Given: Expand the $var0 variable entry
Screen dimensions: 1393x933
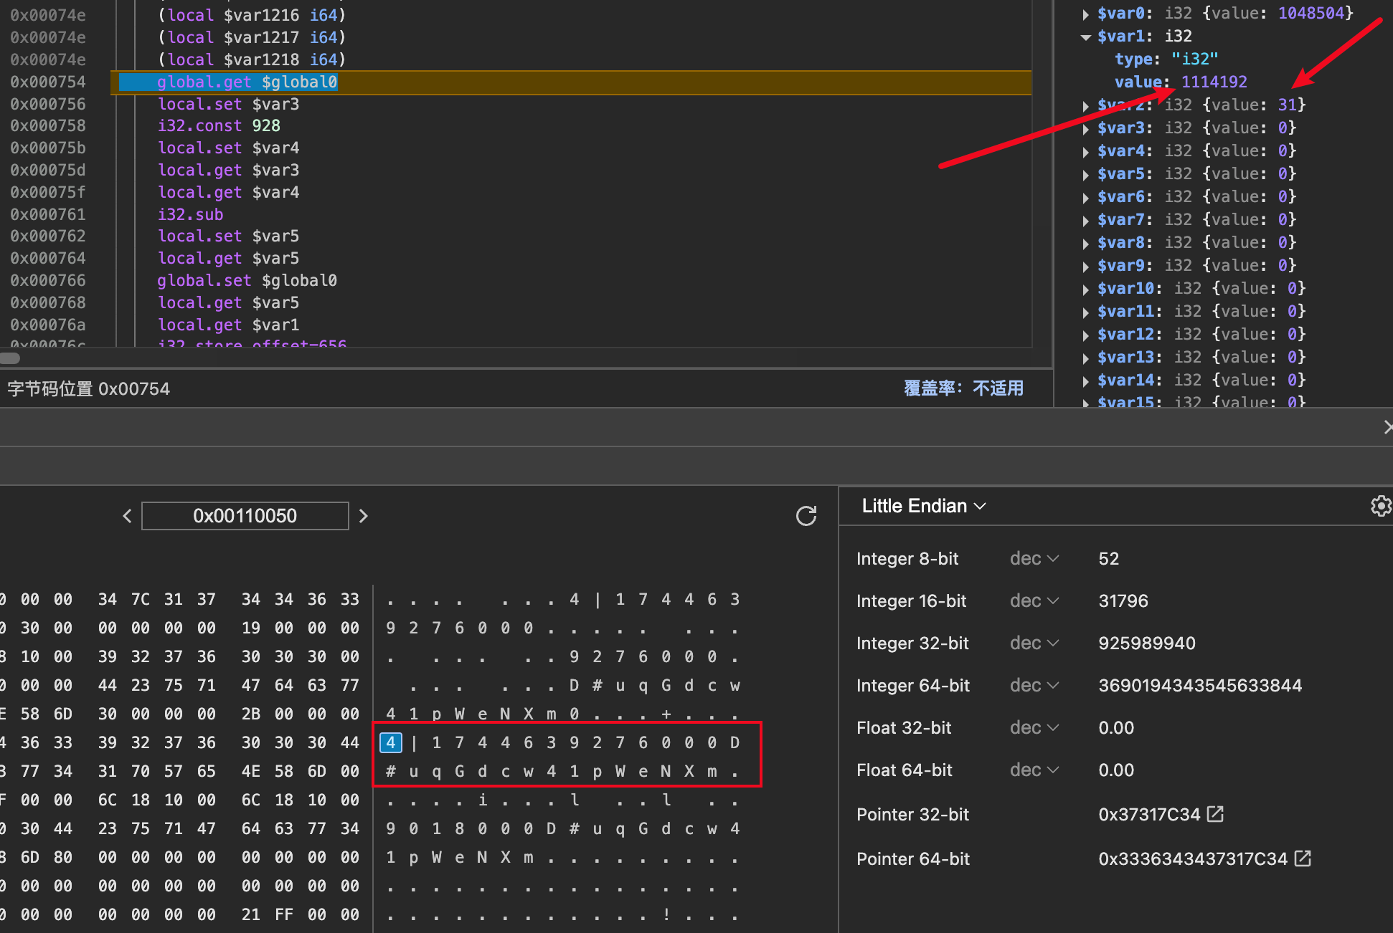Looking at the screenshot, I should (x=1085, y=14).
